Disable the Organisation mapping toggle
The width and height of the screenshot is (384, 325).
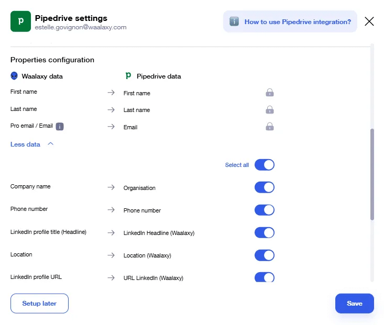[x=264, y=187]
